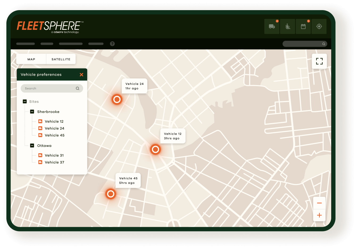The height and width of the screenshot is (249, 357).
Task: Switch to the Satellite view tab
Action: pyautogui.click(x=61, y=59)
